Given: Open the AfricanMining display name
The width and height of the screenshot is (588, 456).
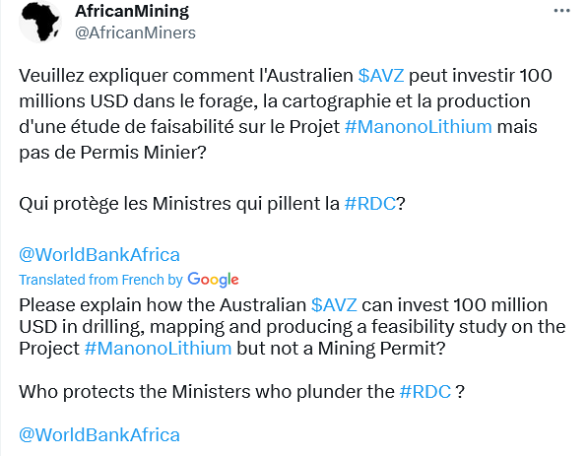Looking at the screenshot, I should [132, 11].
